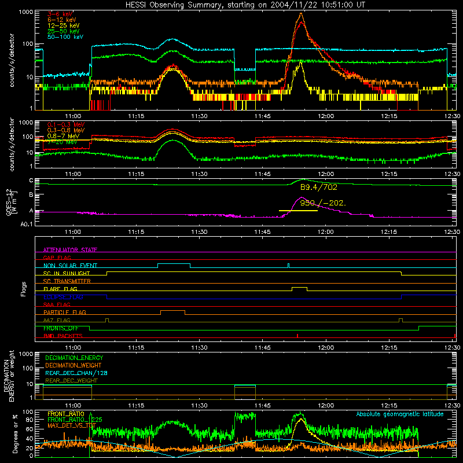Click the '12:00' tick label under the flags panel

[x=326, y=348]
